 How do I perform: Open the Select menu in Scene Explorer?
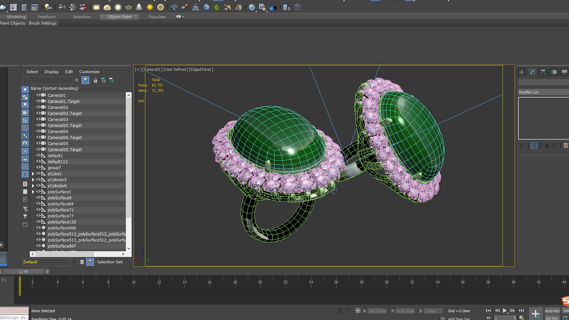32,72
